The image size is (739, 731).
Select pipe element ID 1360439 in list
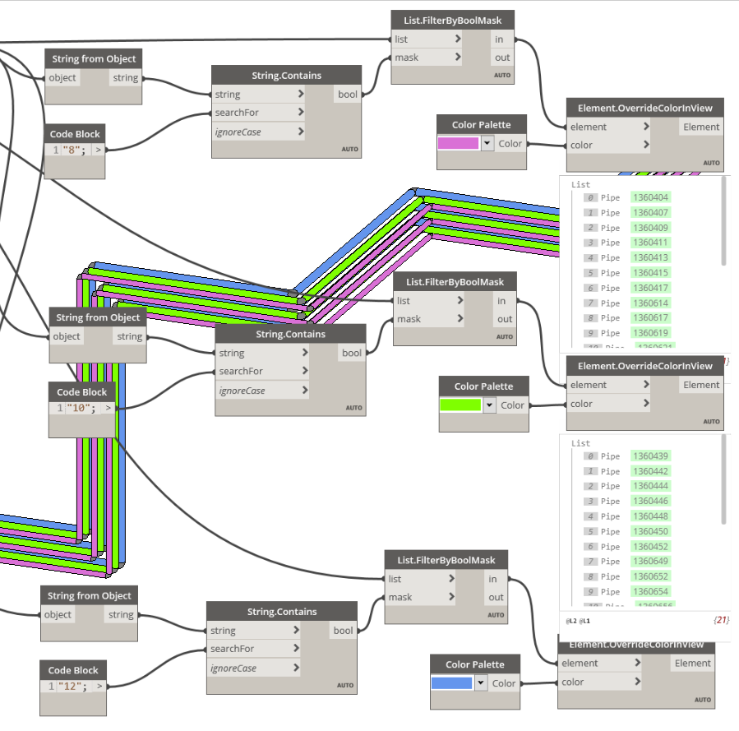pyautogui.click(x=650, y=456)
